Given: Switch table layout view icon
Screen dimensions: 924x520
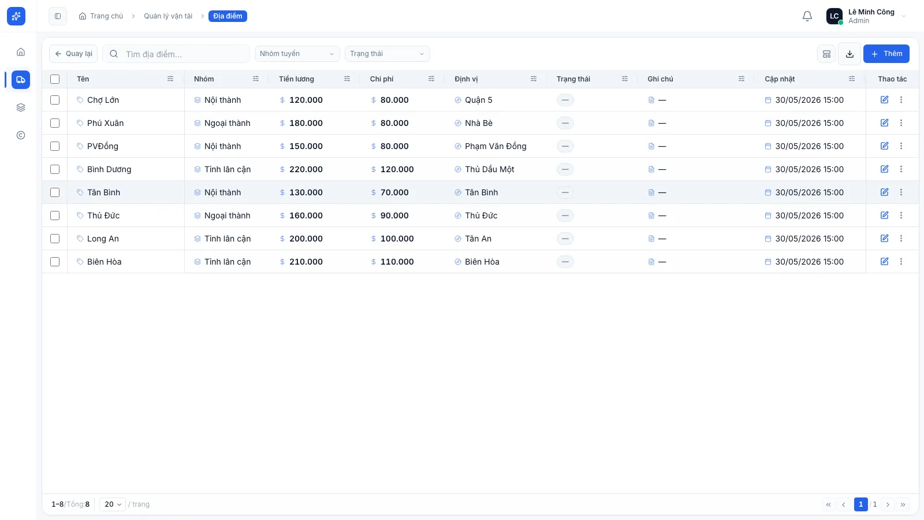Looking at the screenshot, I should (x=826, y=54).
